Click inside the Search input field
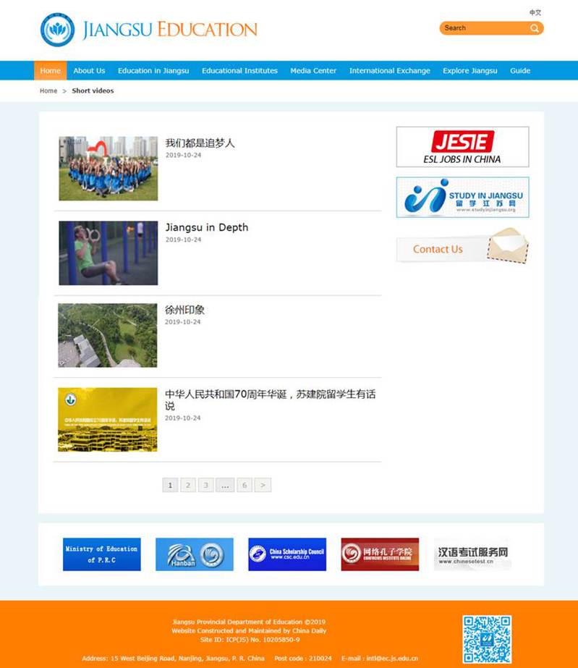The height and width of the screenshot is (668, 578). [481, 28]
